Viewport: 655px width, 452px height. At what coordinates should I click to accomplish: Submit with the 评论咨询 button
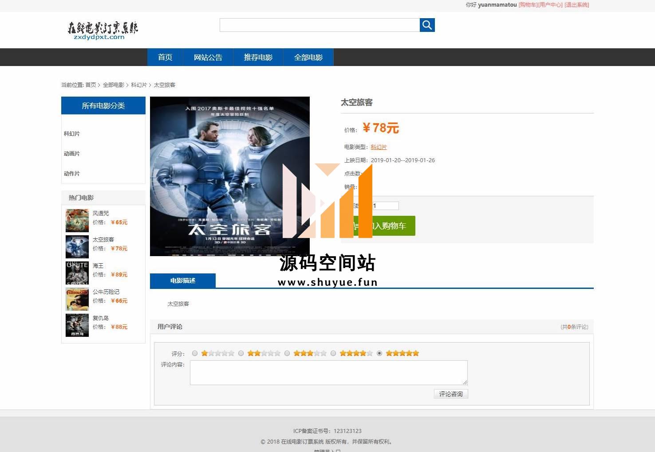pyautogui.click(x=451, y=394)
